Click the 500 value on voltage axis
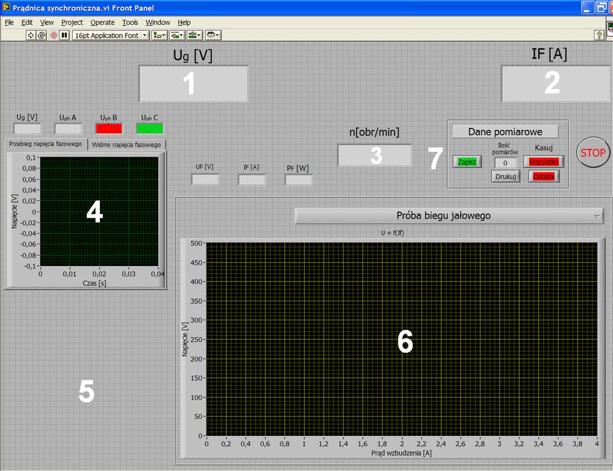613x471 pixels. (x=196, y=243)
